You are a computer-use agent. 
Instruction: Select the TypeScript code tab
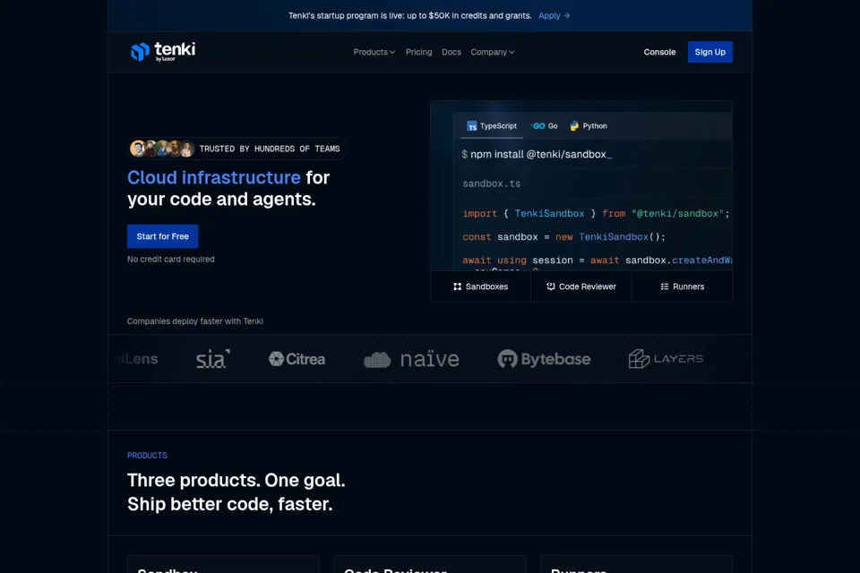[492, 126]
